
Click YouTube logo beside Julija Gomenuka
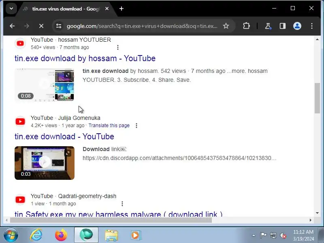20,122
